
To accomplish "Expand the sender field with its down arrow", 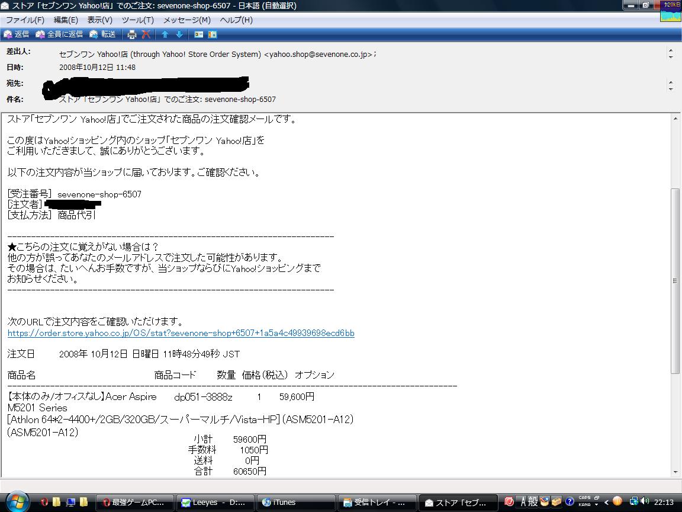I will click(671, 57).
